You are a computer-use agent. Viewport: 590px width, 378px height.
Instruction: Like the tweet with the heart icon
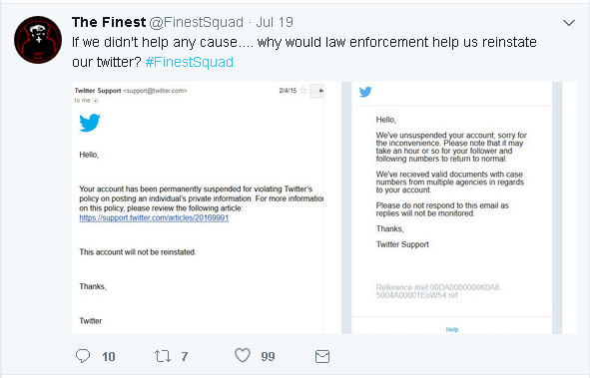pyautogui.click(x=243, y=355)
